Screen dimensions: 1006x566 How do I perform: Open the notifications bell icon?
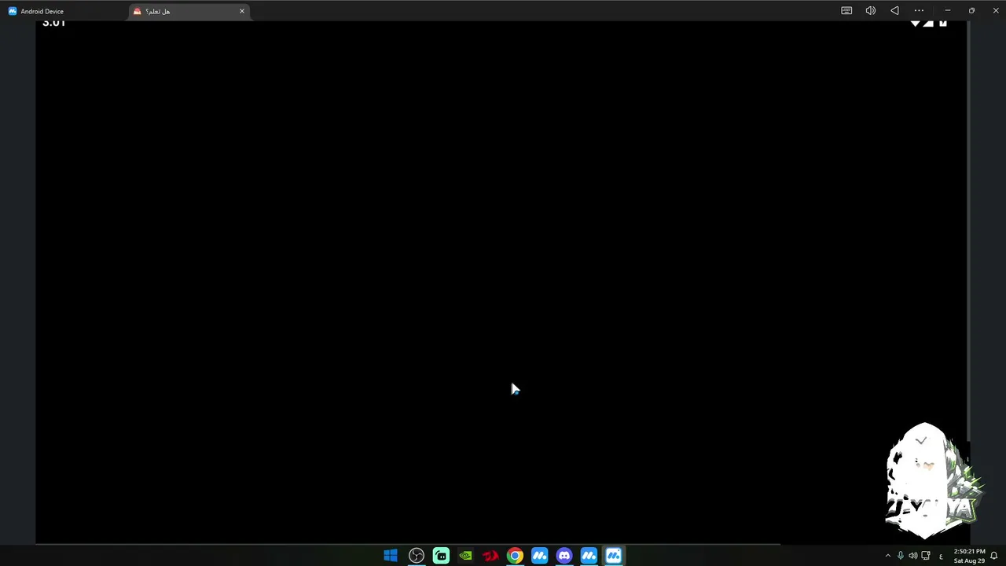click(x=994, y=556)
